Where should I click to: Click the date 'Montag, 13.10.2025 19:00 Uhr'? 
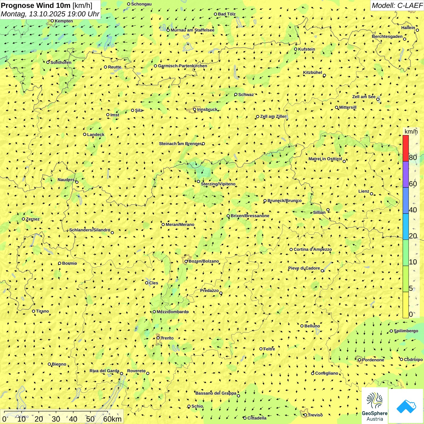point(50,14)
